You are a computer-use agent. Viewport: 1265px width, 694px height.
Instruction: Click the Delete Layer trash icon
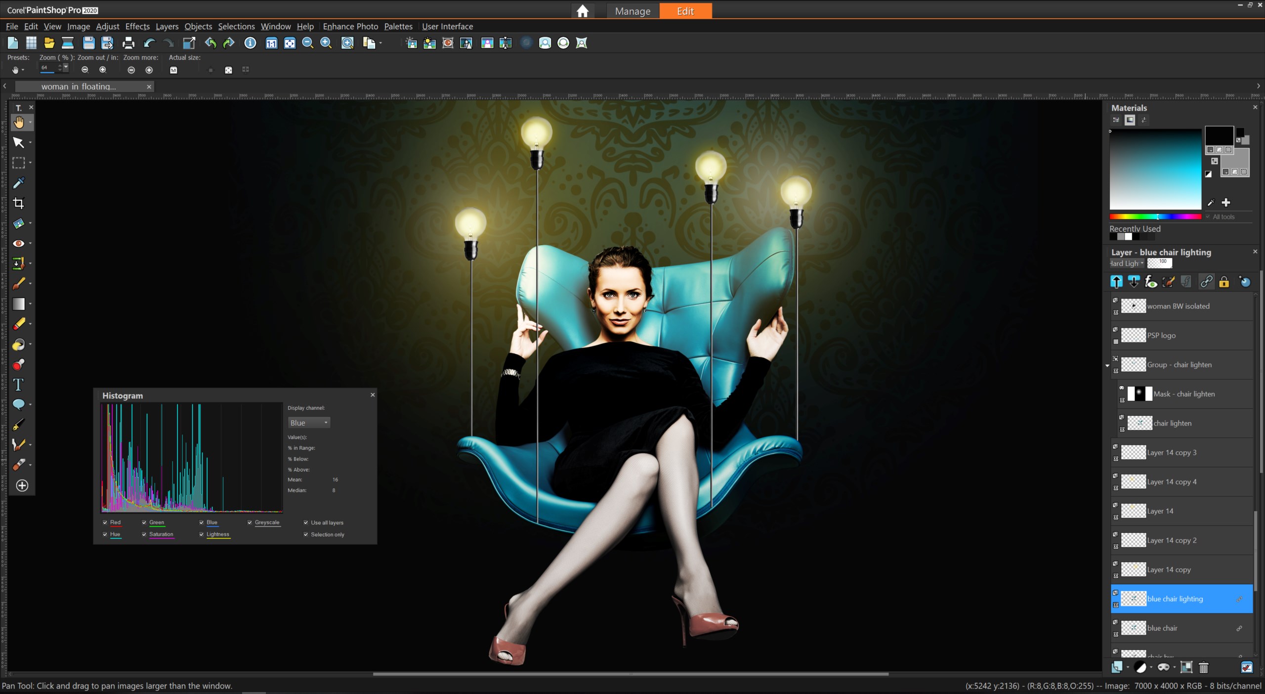(x=1204, y=667)
